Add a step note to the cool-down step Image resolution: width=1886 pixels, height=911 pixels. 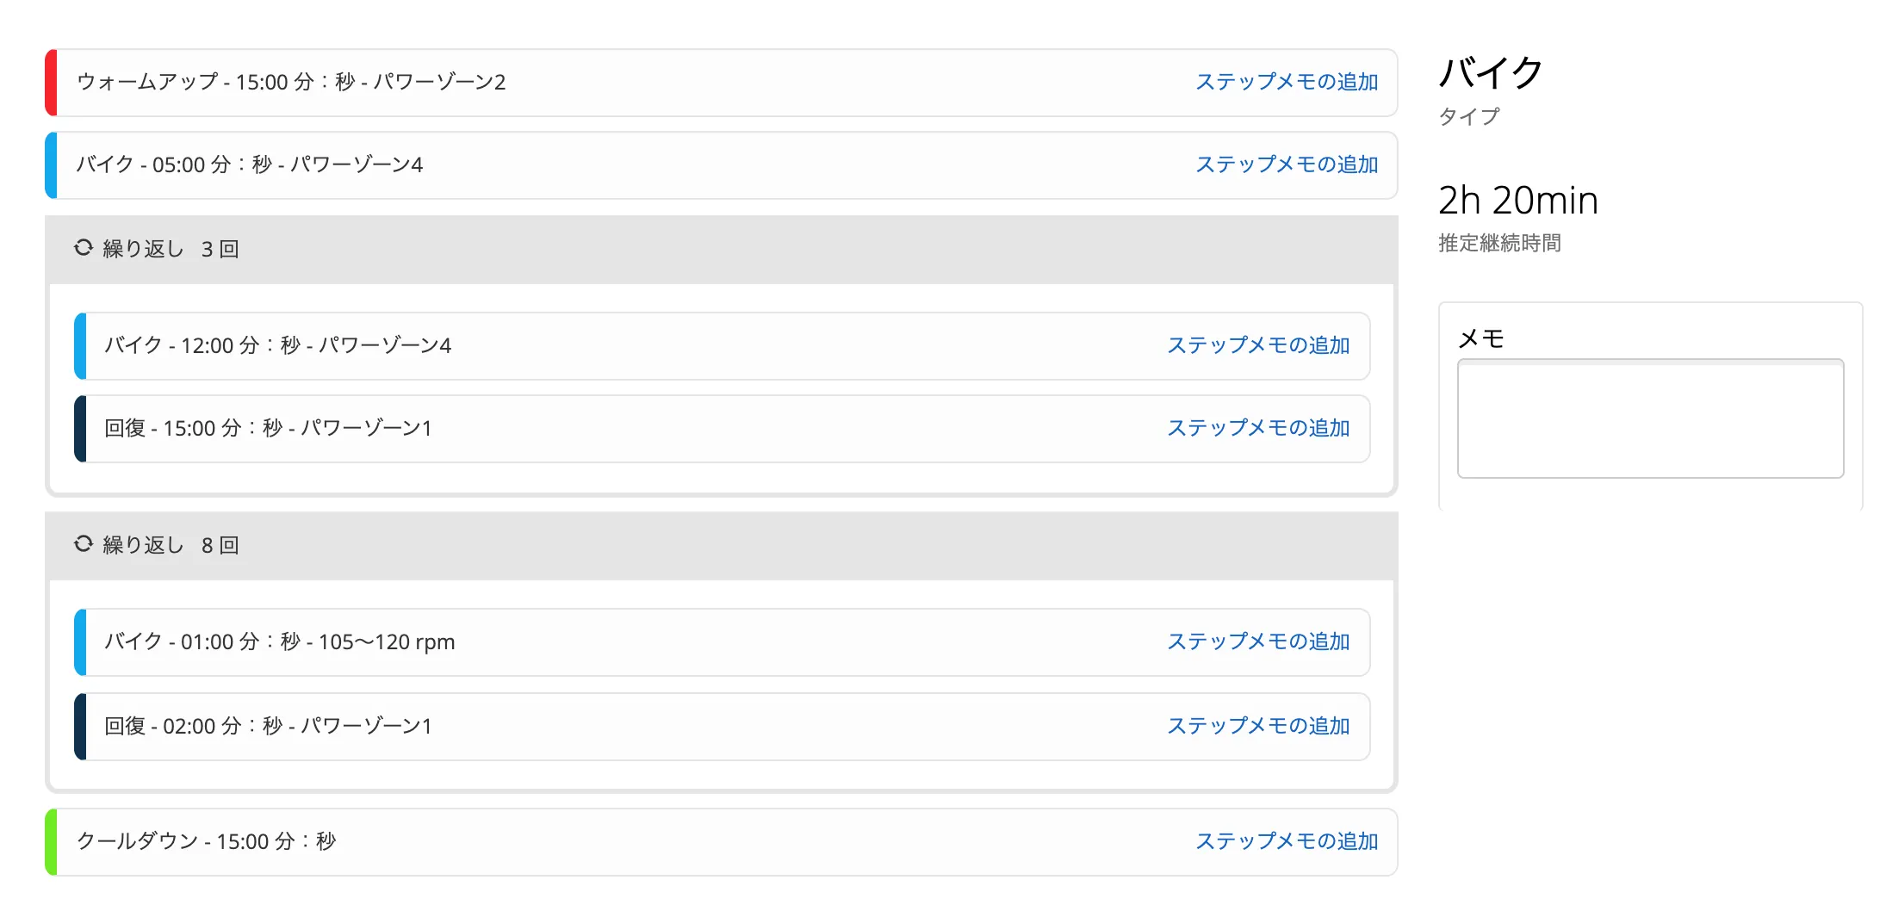(x=1287, y=841)
